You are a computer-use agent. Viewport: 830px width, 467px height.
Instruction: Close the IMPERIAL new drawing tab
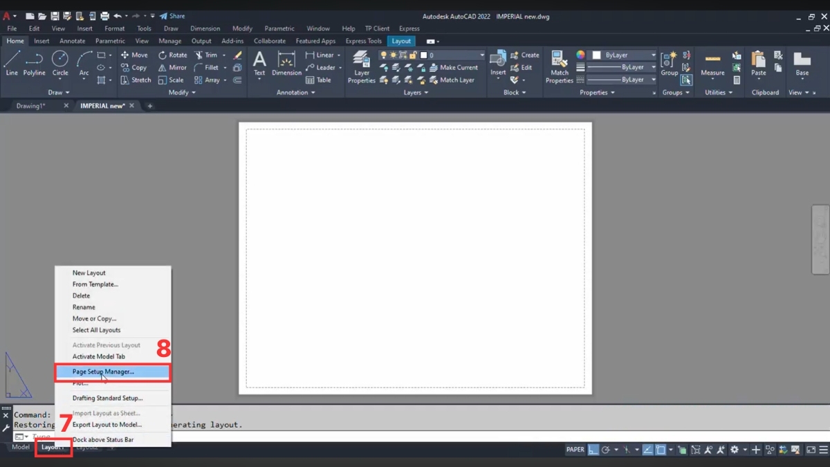tap(132, 106)
